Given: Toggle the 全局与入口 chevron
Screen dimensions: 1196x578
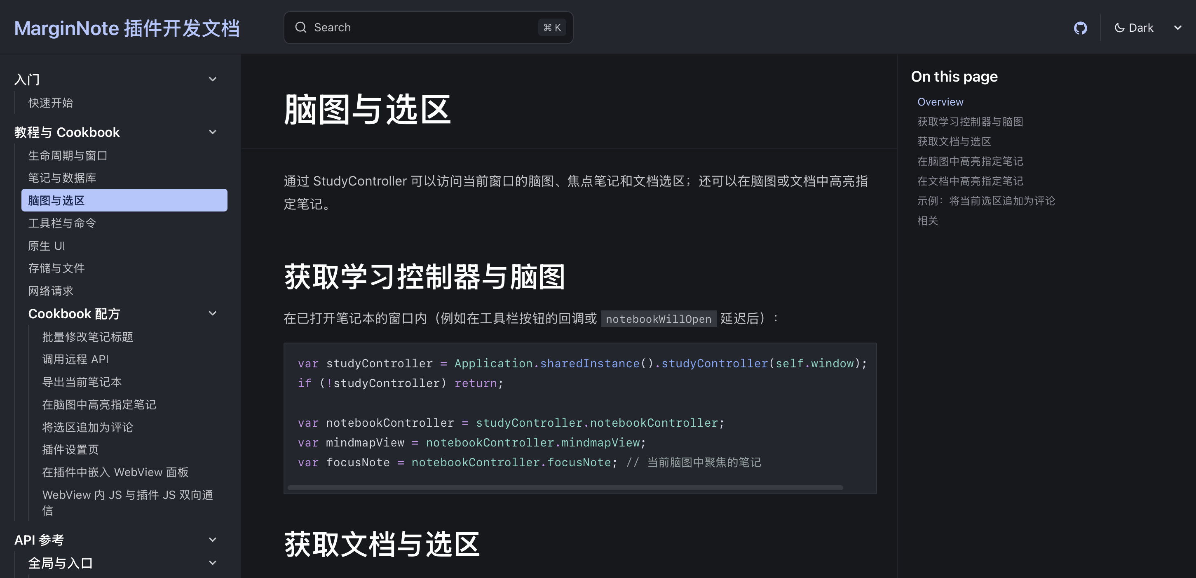Looking at the screenshot, I should pos(213,563).
